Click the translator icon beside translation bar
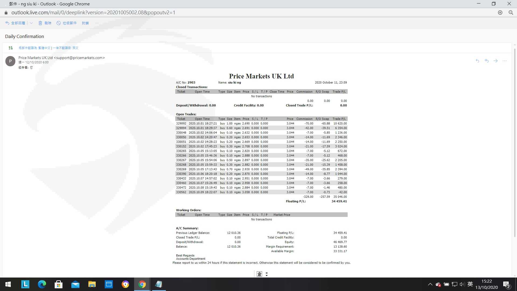517x291 pixels. click(11, 48)
